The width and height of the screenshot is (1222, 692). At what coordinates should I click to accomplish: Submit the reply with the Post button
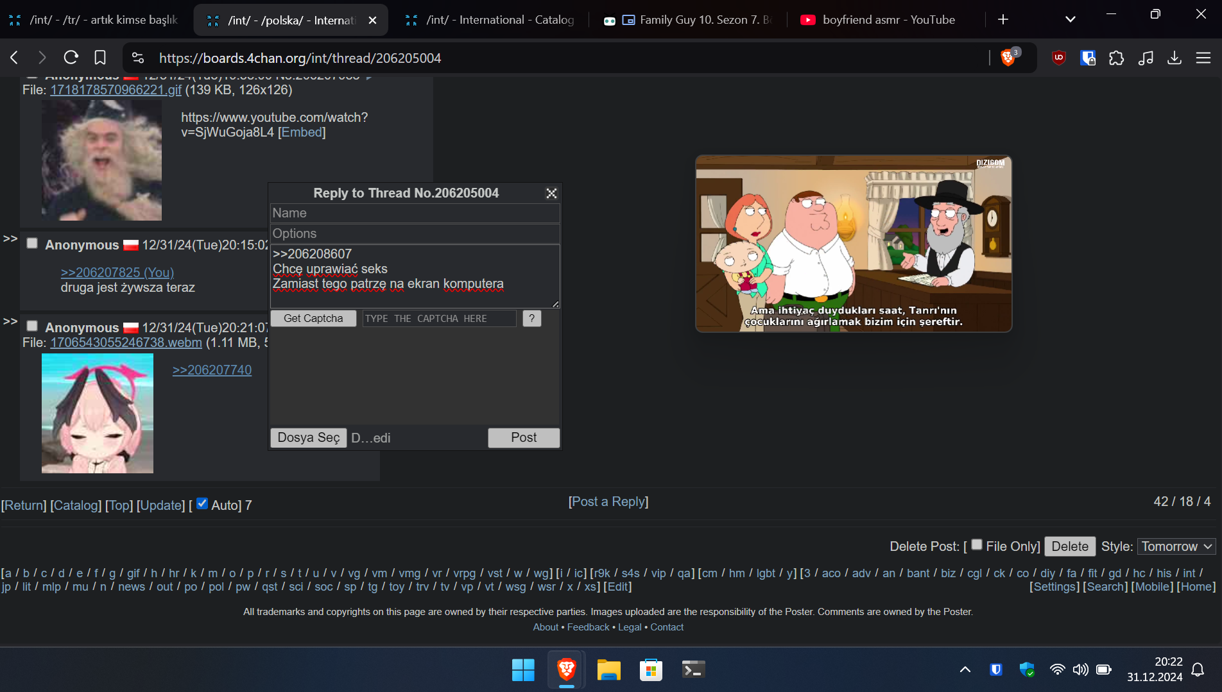coord(524,437)
